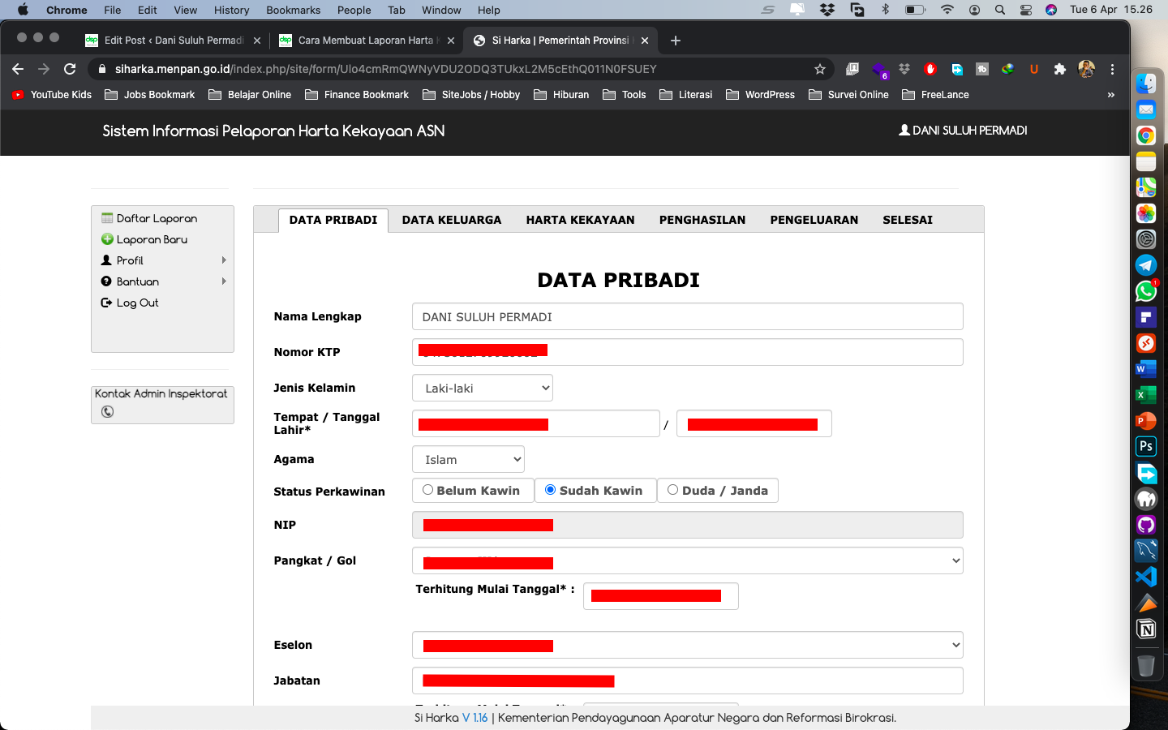Viewport: 1168px width, 730px height.
Task: Click Laporan Baru in the sidebar
Action: (152, 239)
